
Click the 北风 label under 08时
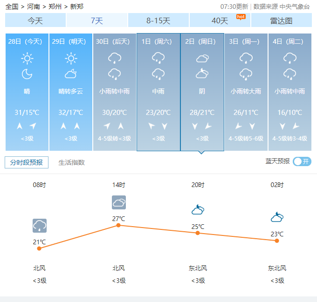coord(40,268)
